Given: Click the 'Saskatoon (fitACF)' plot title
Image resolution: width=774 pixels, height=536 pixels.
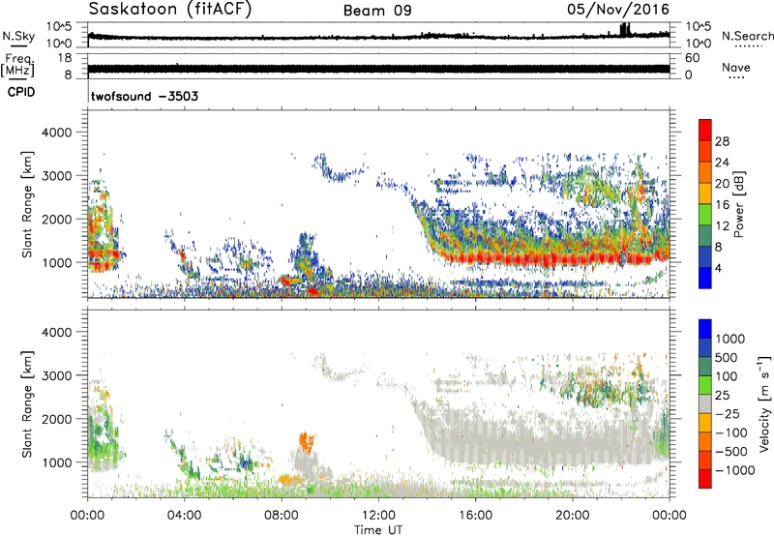Looking at the screenshot, I should tap(170, 10).
